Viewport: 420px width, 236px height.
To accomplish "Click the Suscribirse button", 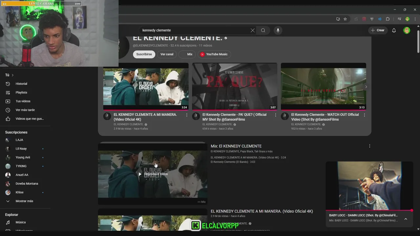I will pyautogui.click(x=144, y=54).
